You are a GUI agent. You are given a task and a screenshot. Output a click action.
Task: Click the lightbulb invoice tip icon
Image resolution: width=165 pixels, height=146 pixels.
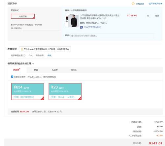22,49
